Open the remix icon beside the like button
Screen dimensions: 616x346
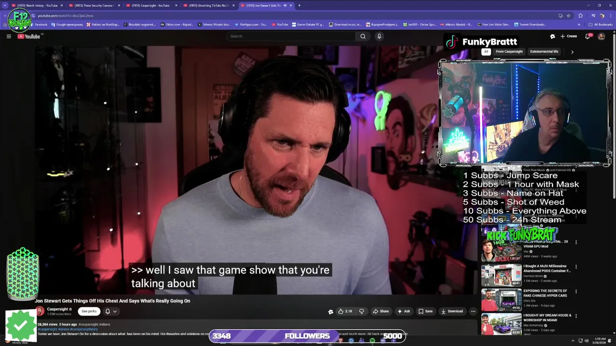coord(331,311)
